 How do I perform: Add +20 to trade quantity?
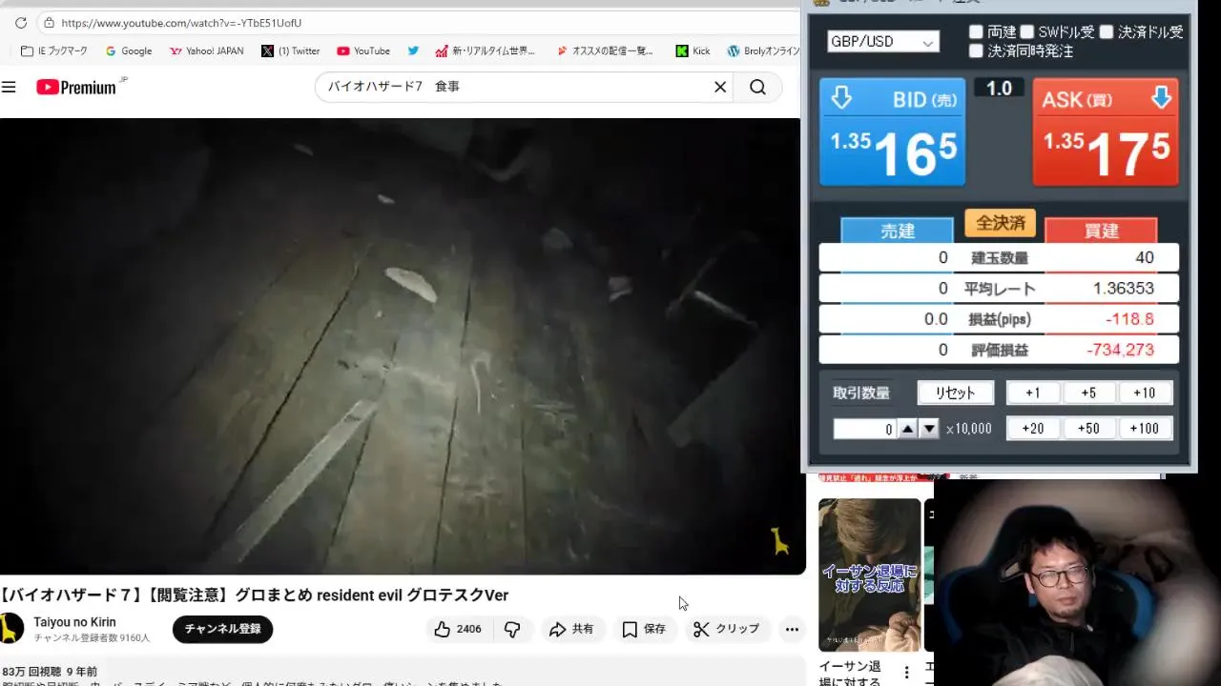click(1033, 429)
